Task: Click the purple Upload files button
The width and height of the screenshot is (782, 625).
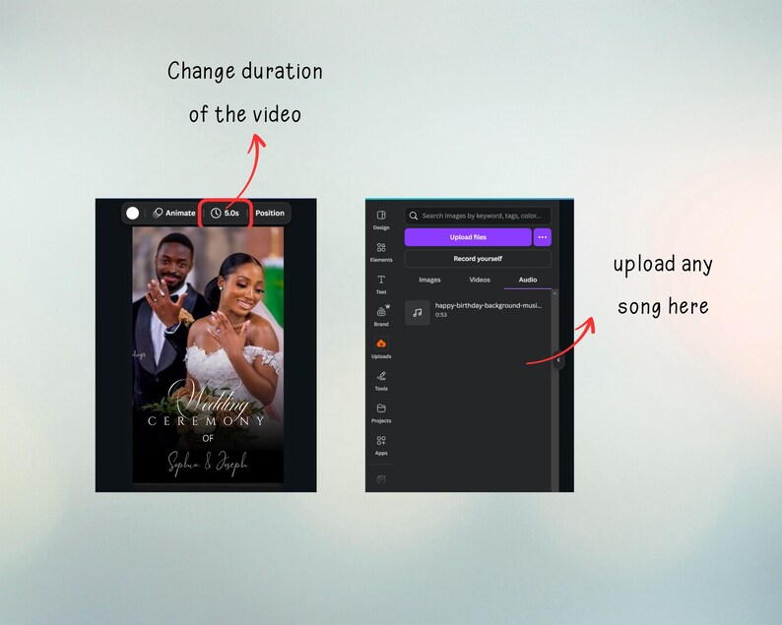Action: [x=468, y=237]
